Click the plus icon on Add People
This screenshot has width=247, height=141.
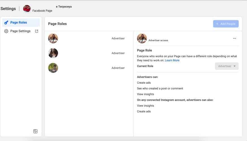point(217,24)
